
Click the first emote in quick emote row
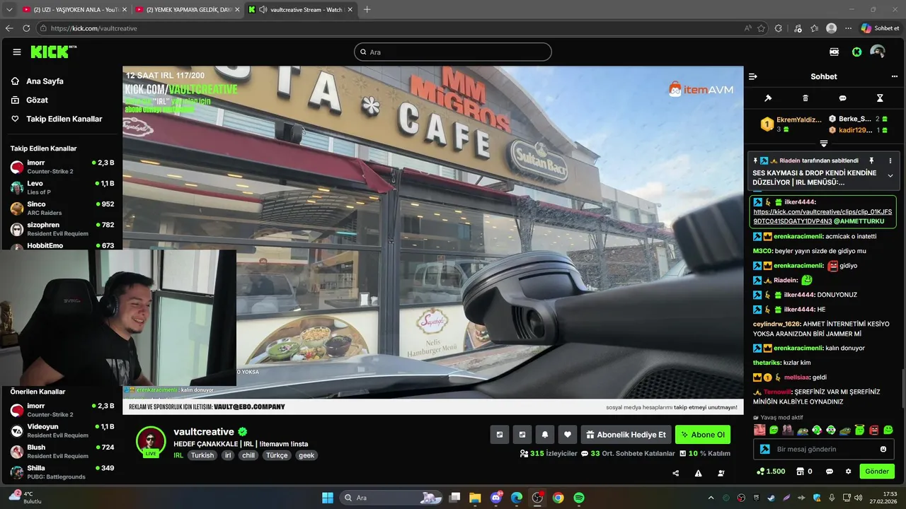coord(759,430)
